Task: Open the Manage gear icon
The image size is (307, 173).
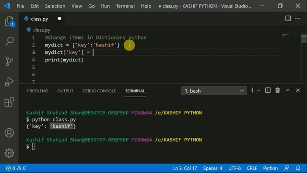Action: tap(9, 153)
